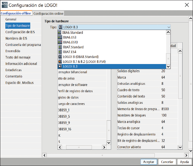The image size is (193, 166).
Task: Click the 0BA6.Standard device icon
Action: [60, 33]
